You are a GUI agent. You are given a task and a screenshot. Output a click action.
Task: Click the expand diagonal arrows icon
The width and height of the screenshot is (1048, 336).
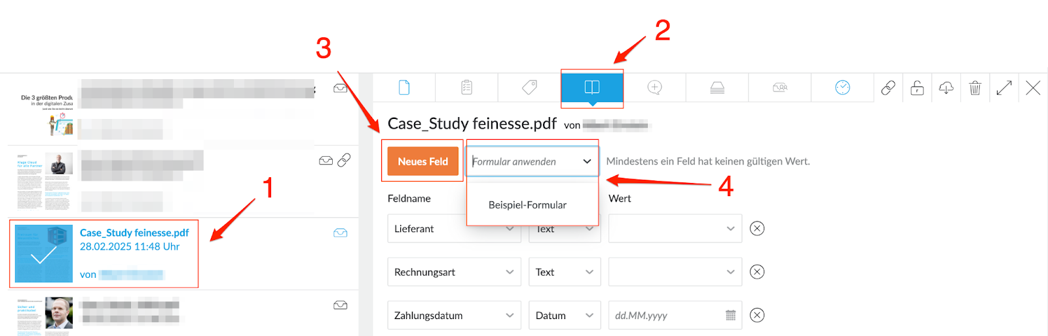click(x=1004, y=88)
